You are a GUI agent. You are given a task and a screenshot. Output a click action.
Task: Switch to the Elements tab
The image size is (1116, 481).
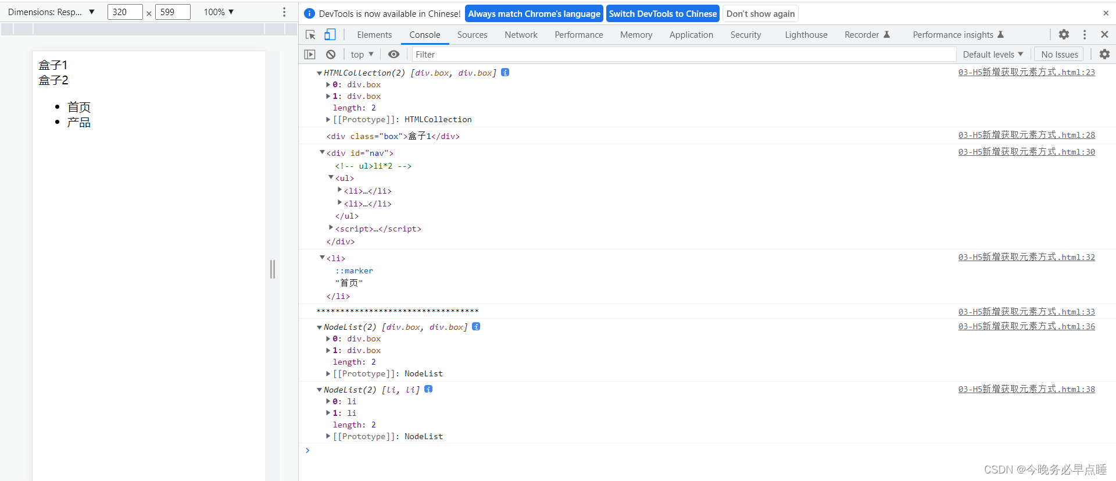point(374,35)
